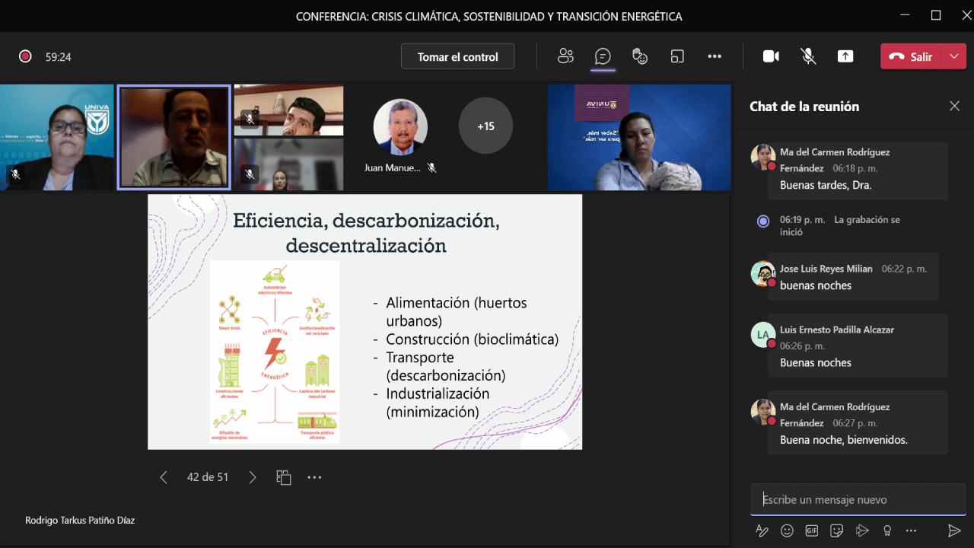Image resolution: width=974 pixels, height=548 pixels.
Task: Open the sticker picker
Action: [837, 530]
